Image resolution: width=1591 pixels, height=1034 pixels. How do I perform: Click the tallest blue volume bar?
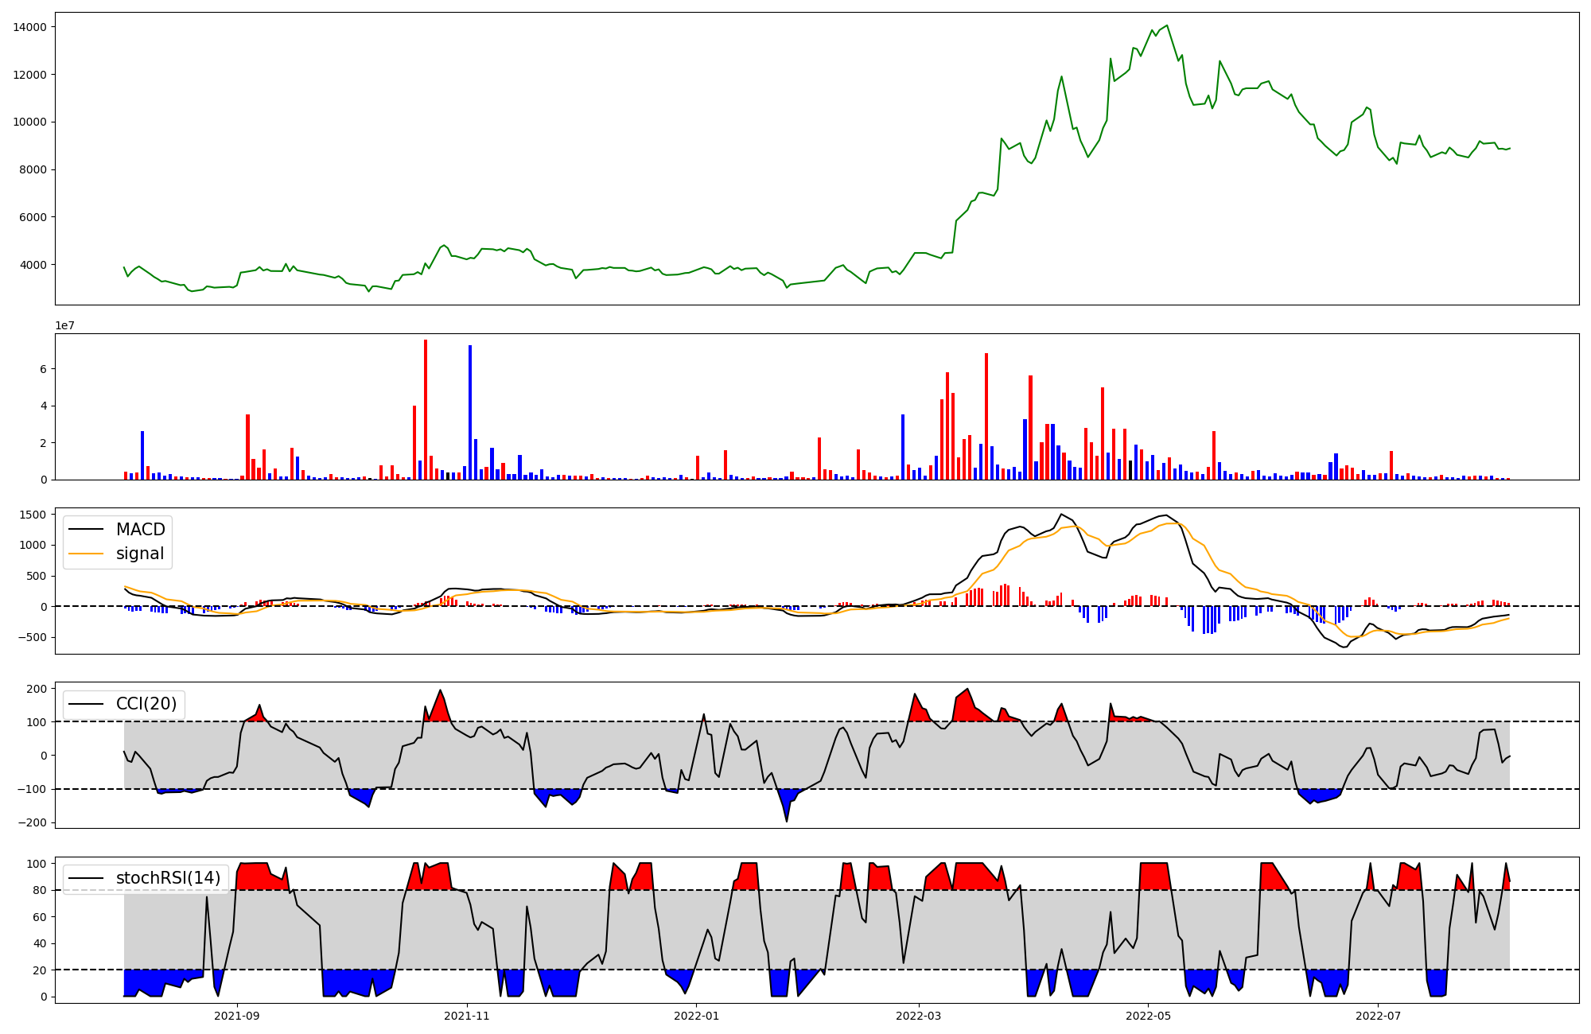coord(470,412)
